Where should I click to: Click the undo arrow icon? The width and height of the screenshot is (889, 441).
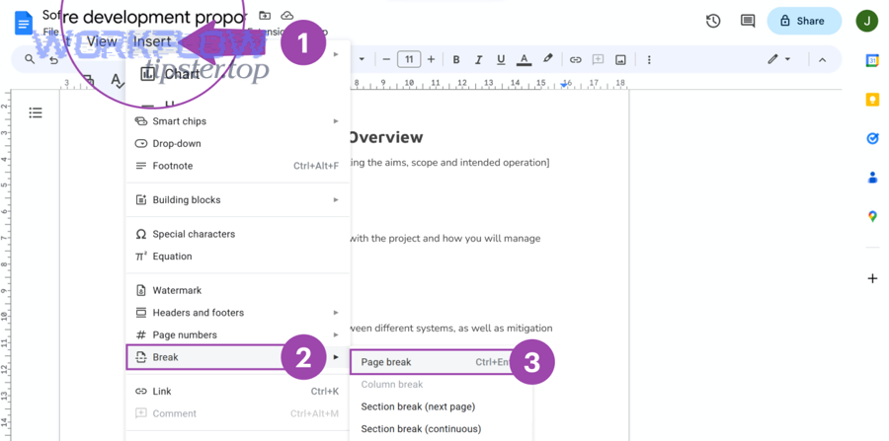pos(53,60)
